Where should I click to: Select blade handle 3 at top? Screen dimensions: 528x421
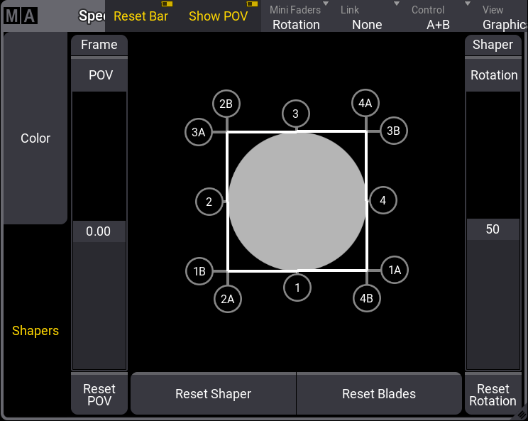[x=296, y=114]
